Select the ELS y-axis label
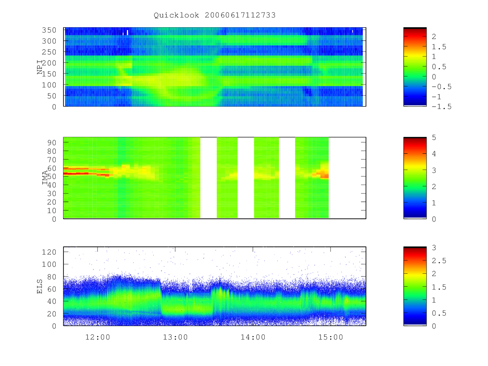The image size is (488, 366). click(x=40, y=286)
